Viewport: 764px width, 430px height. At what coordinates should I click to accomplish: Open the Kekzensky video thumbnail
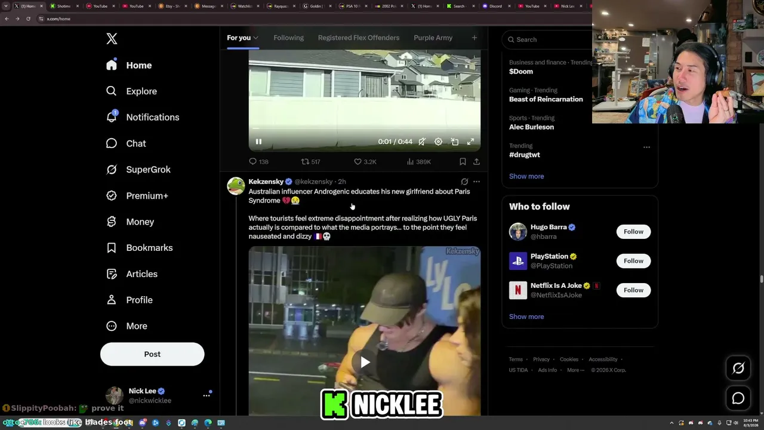pyautogui.click(x=365, y=331)
